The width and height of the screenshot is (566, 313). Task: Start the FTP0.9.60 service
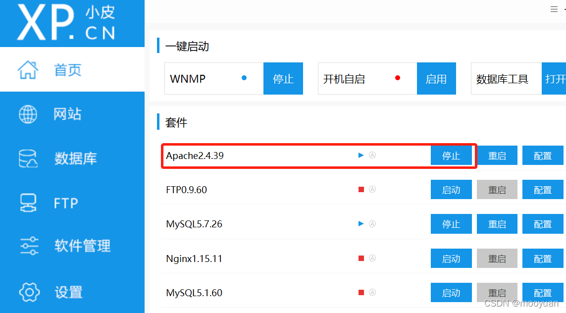[451, 190]
